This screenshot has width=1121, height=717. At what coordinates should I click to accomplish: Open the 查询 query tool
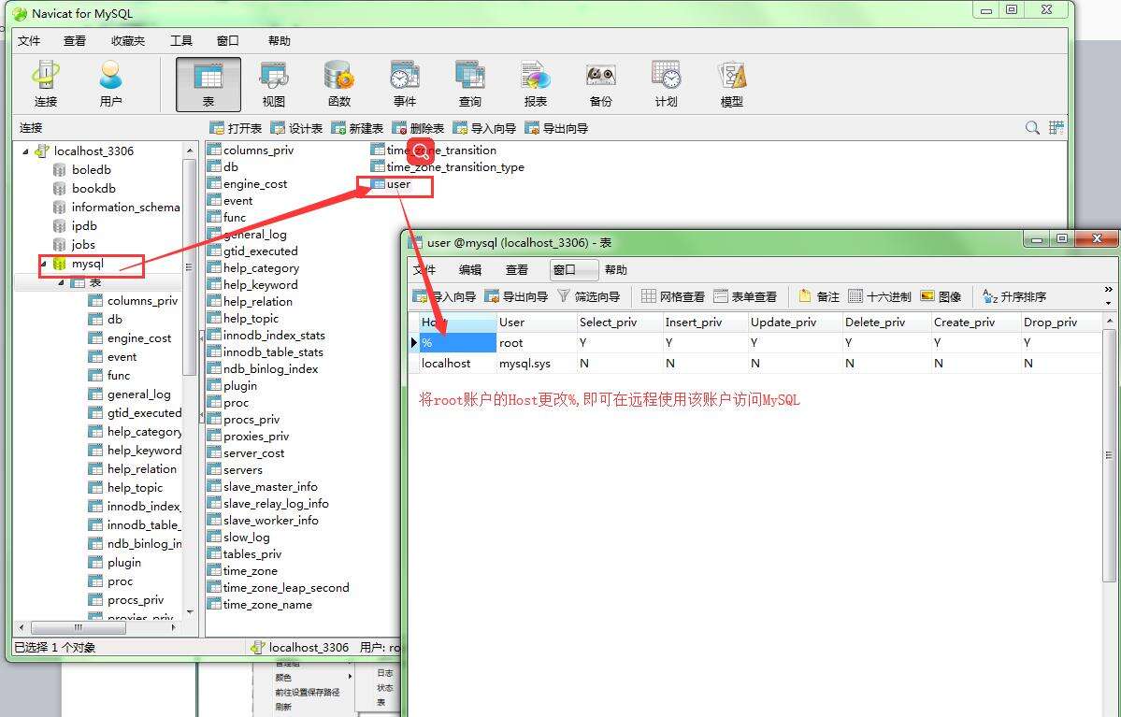(469, 83)
